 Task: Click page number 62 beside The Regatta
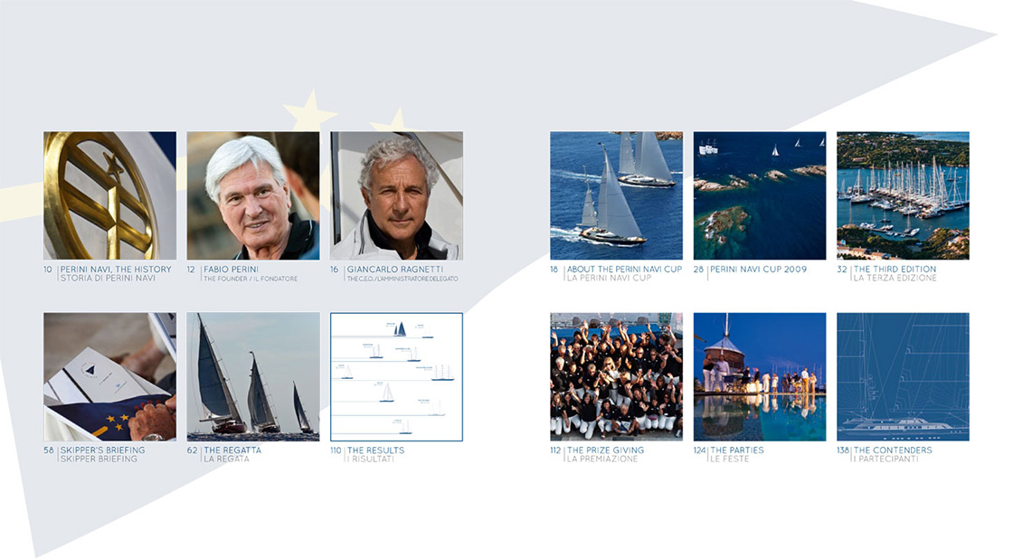(192, 450)
